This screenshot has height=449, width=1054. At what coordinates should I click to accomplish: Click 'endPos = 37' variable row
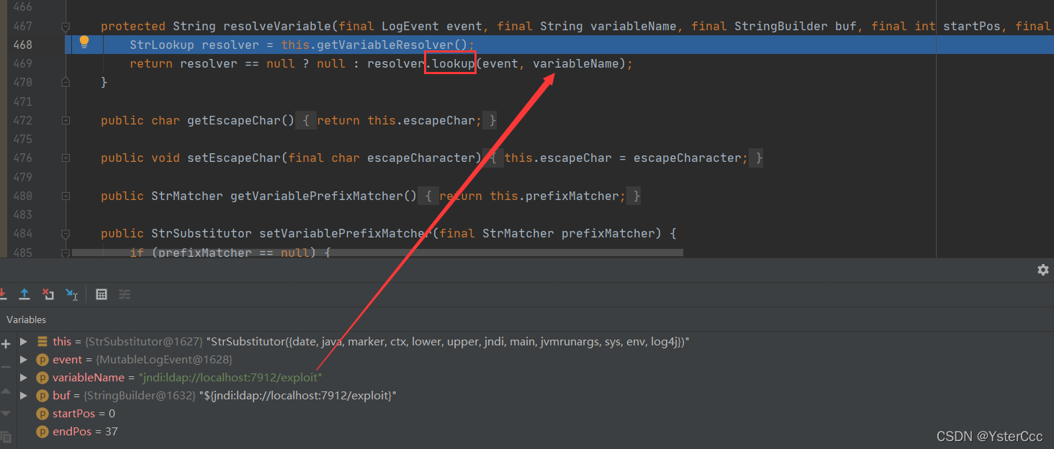pyautogui.click(x=85, y=432)
